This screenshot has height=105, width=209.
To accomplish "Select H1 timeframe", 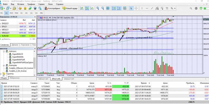I will 21,13.
